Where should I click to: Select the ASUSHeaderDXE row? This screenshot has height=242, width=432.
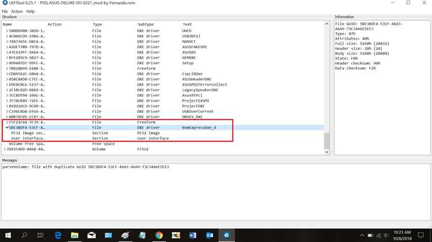click(162, 79)
